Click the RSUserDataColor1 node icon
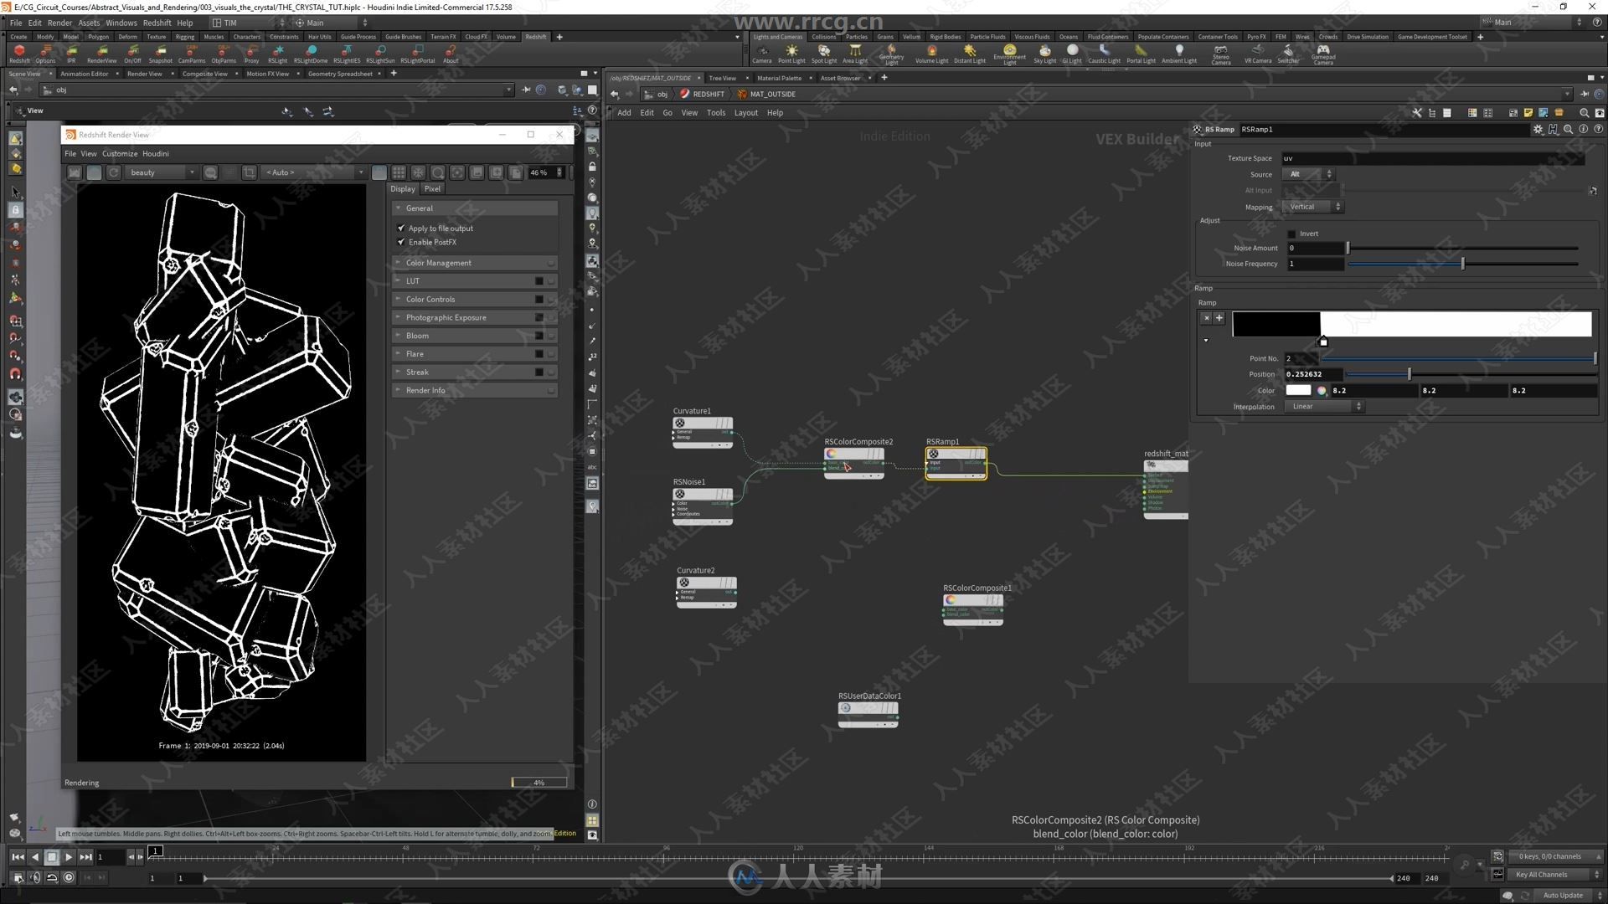1608x904 pixels. point(845,707)
